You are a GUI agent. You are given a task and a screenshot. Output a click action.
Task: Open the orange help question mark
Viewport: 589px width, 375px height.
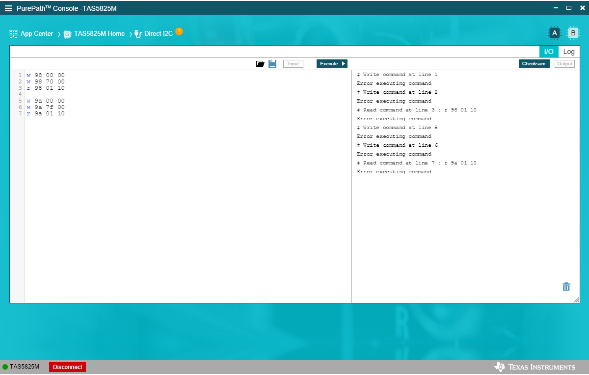click(x=179, y=31)
